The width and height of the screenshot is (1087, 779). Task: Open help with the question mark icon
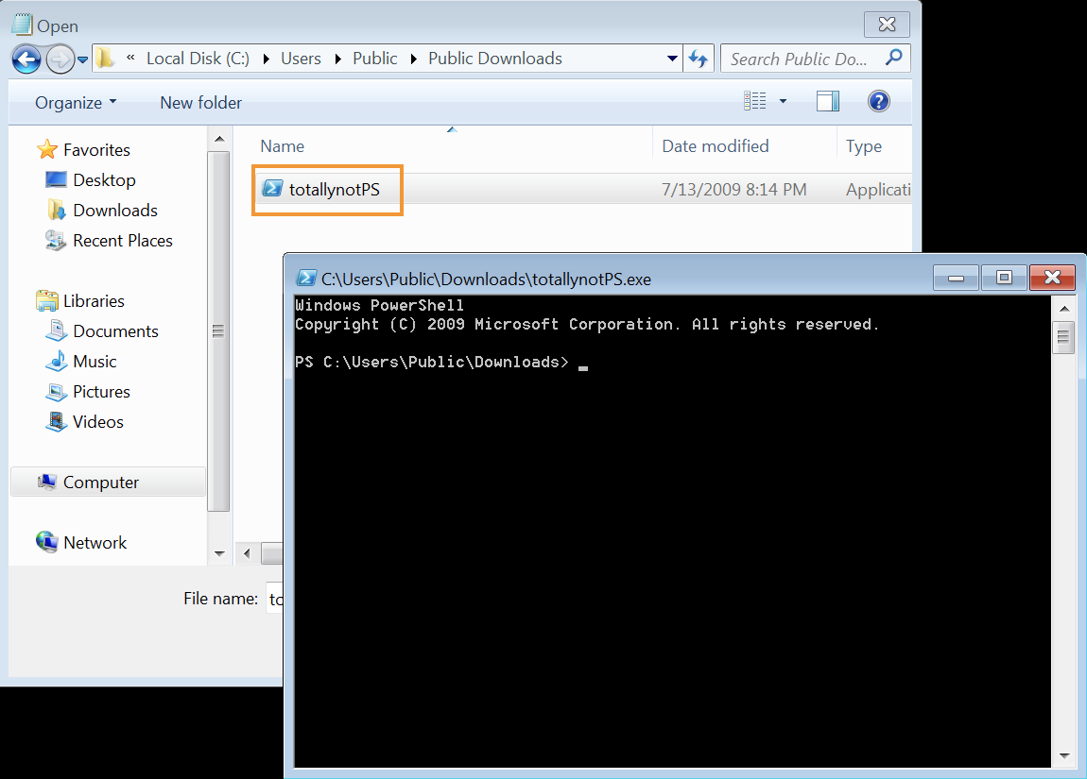(878, 101)
